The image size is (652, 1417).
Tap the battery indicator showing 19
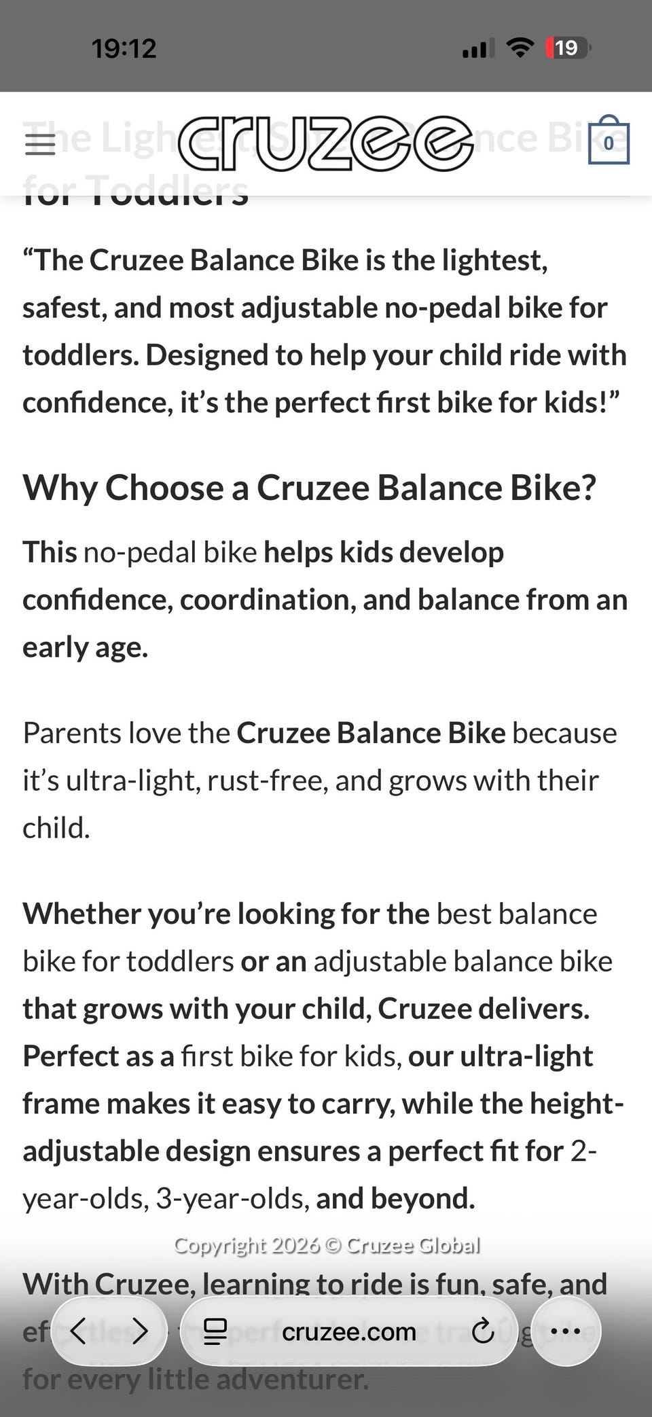pyautogui.click(x=568, y=48)
